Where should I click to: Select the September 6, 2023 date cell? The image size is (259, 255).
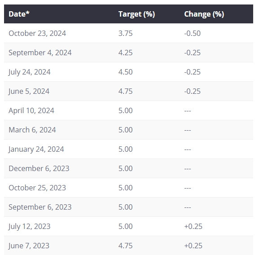(x=40, y=207)
